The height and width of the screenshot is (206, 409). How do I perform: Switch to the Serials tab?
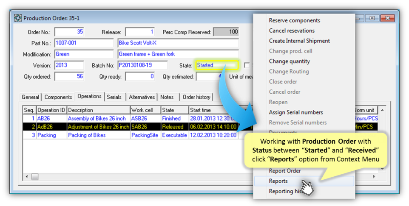114,97
